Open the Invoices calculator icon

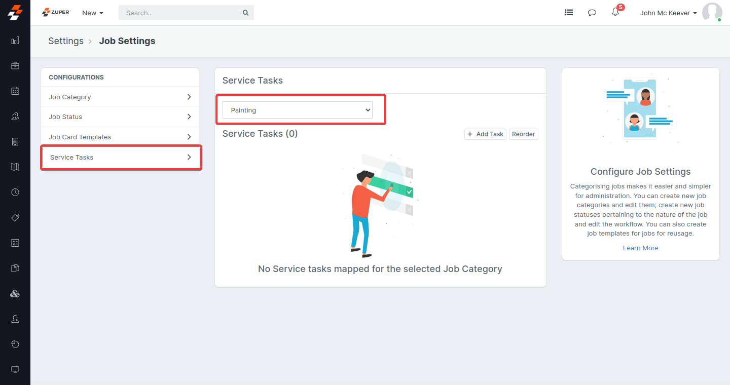pyautogui.click(x=15, y=141)
